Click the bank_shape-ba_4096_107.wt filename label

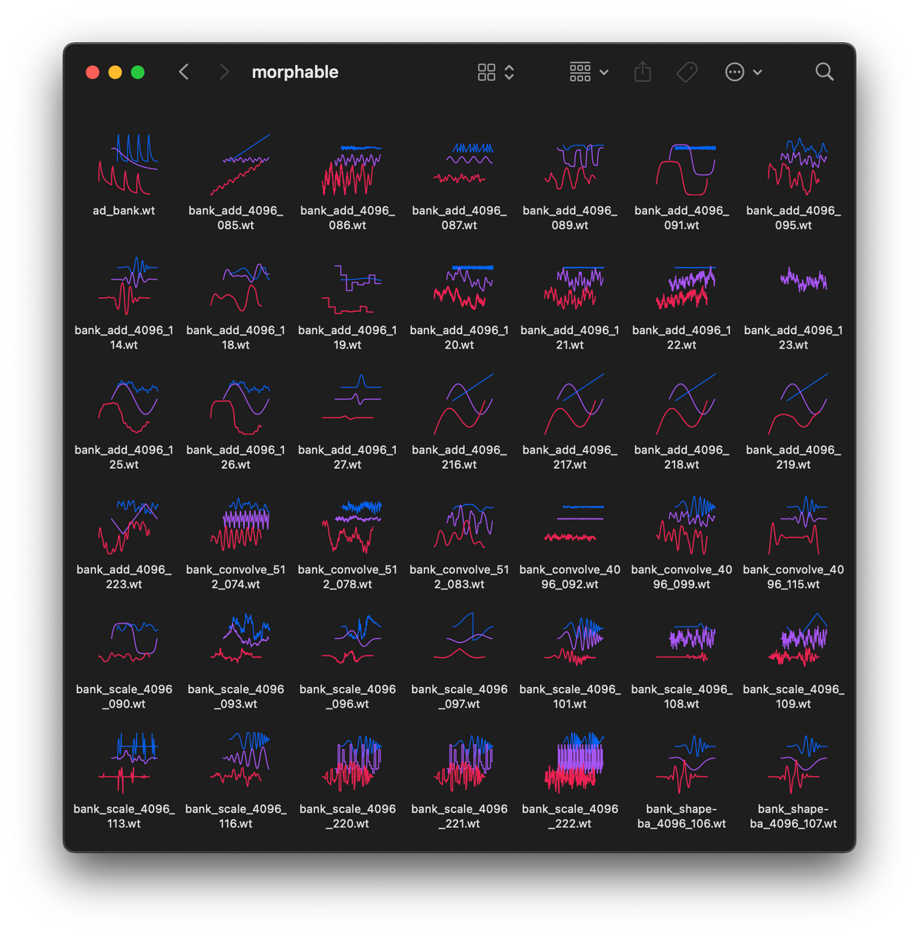tap(793, 817)
